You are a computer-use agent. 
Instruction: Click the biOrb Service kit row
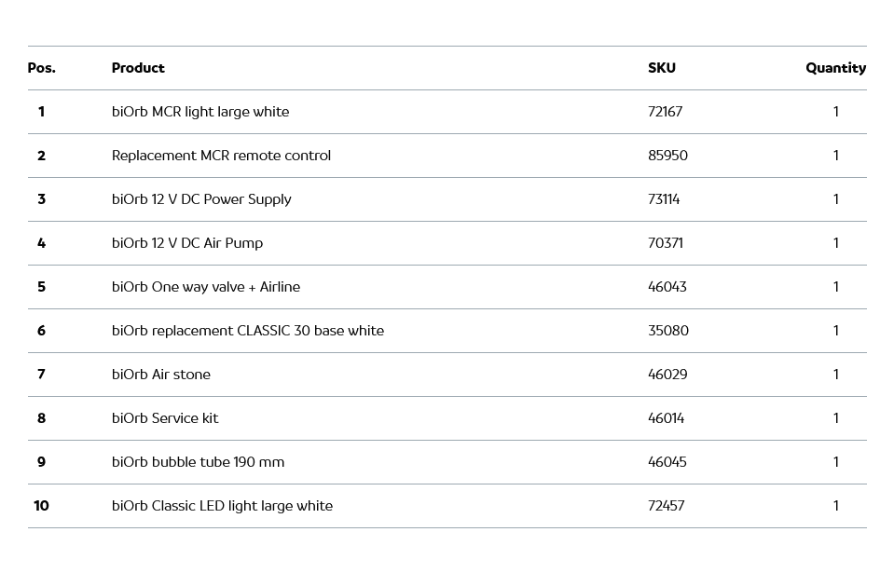pyautogui.click(x=165, y=418)
